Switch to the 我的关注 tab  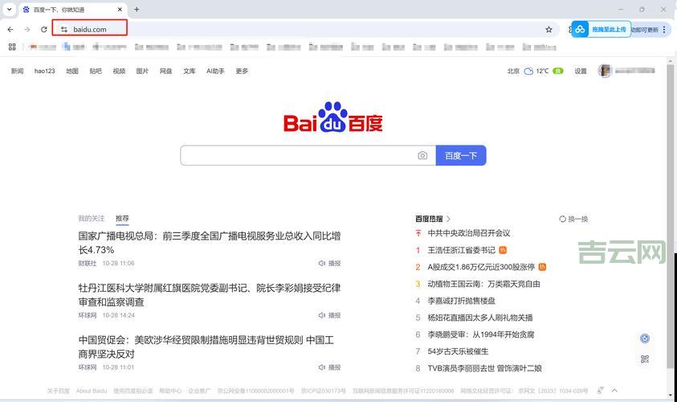click(91, 219)
